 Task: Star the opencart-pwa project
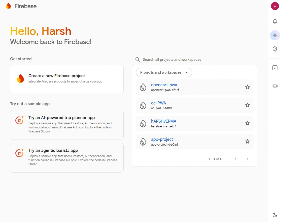tap(248, 87)
